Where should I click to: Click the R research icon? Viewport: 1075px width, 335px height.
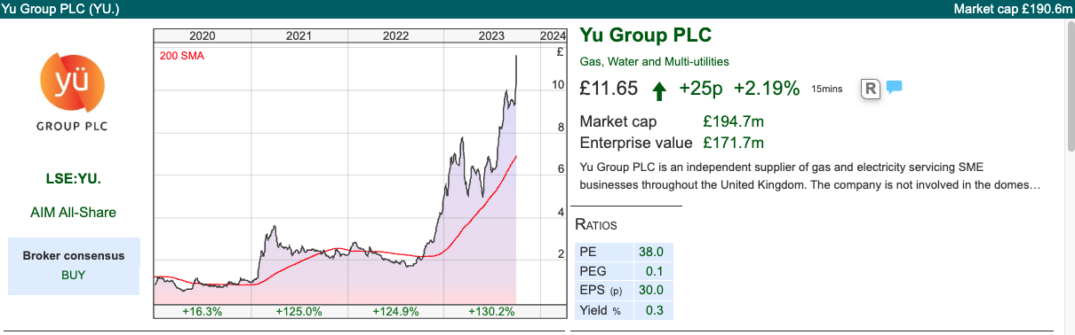click(871, 89)
